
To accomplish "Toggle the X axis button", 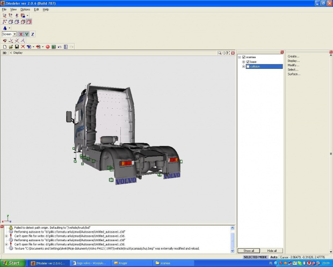I will coord(21,34).
